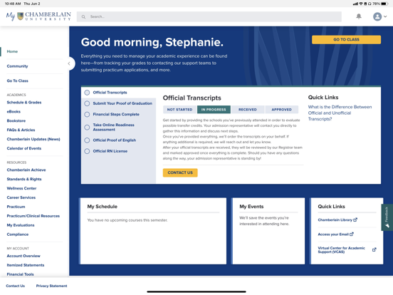The height and width of the screenshot is (295, 393).
Task: Open Financial Tools link
Action: pyautogui.click(x=21, y=274)
